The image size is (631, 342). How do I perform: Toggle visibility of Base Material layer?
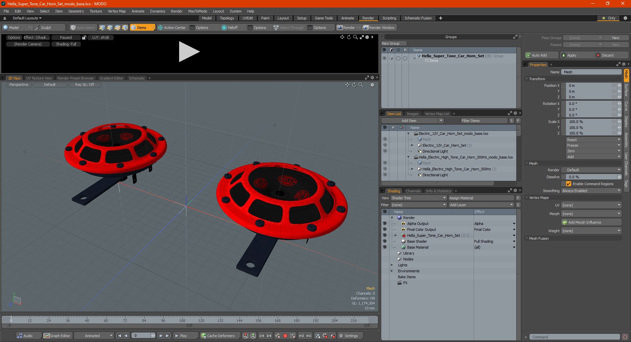click(385, 247)
